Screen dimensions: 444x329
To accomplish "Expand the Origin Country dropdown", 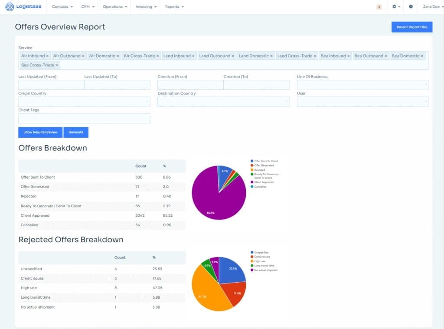I will point(84,101).
